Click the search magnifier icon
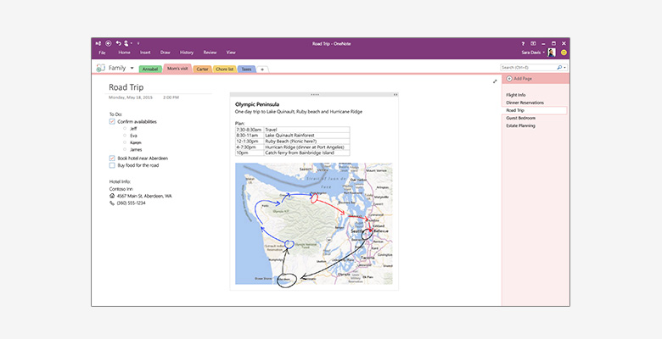662x339 pixels. tap(558, 68)
